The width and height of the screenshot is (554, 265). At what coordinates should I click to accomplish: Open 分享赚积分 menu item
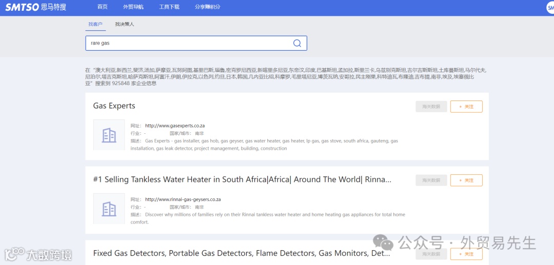pyautogui.click(x=208, y=7)
